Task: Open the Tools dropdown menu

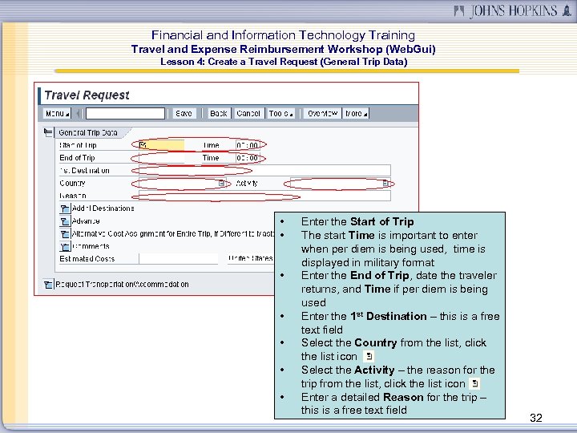Action: coord(281,113)
